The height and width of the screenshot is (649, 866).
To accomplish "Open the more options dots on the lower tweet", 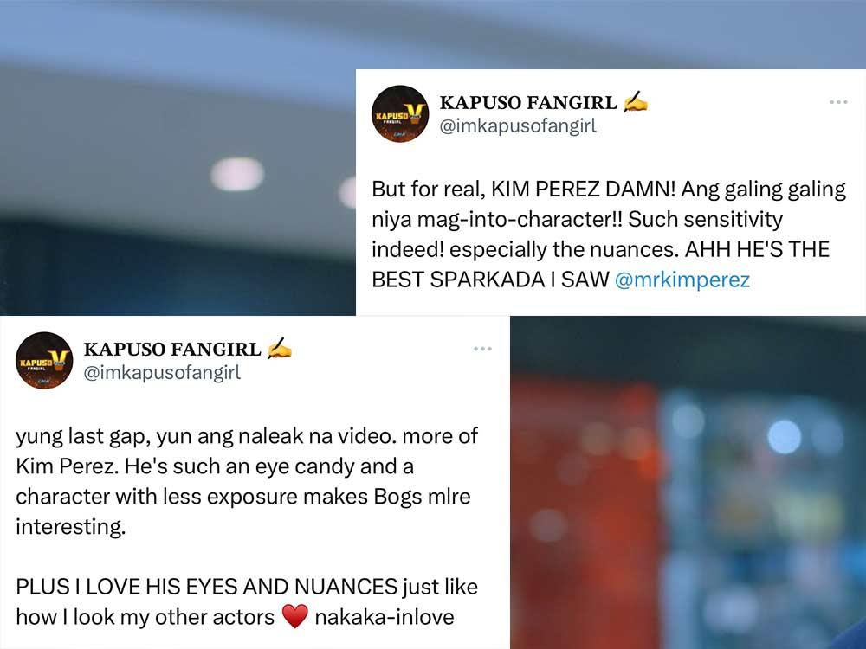I will click(482, 348).
